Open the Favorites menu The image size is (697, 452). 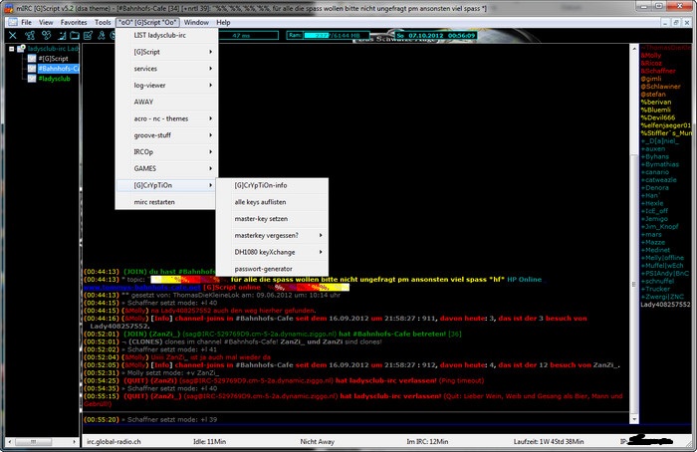coord(74,22)
